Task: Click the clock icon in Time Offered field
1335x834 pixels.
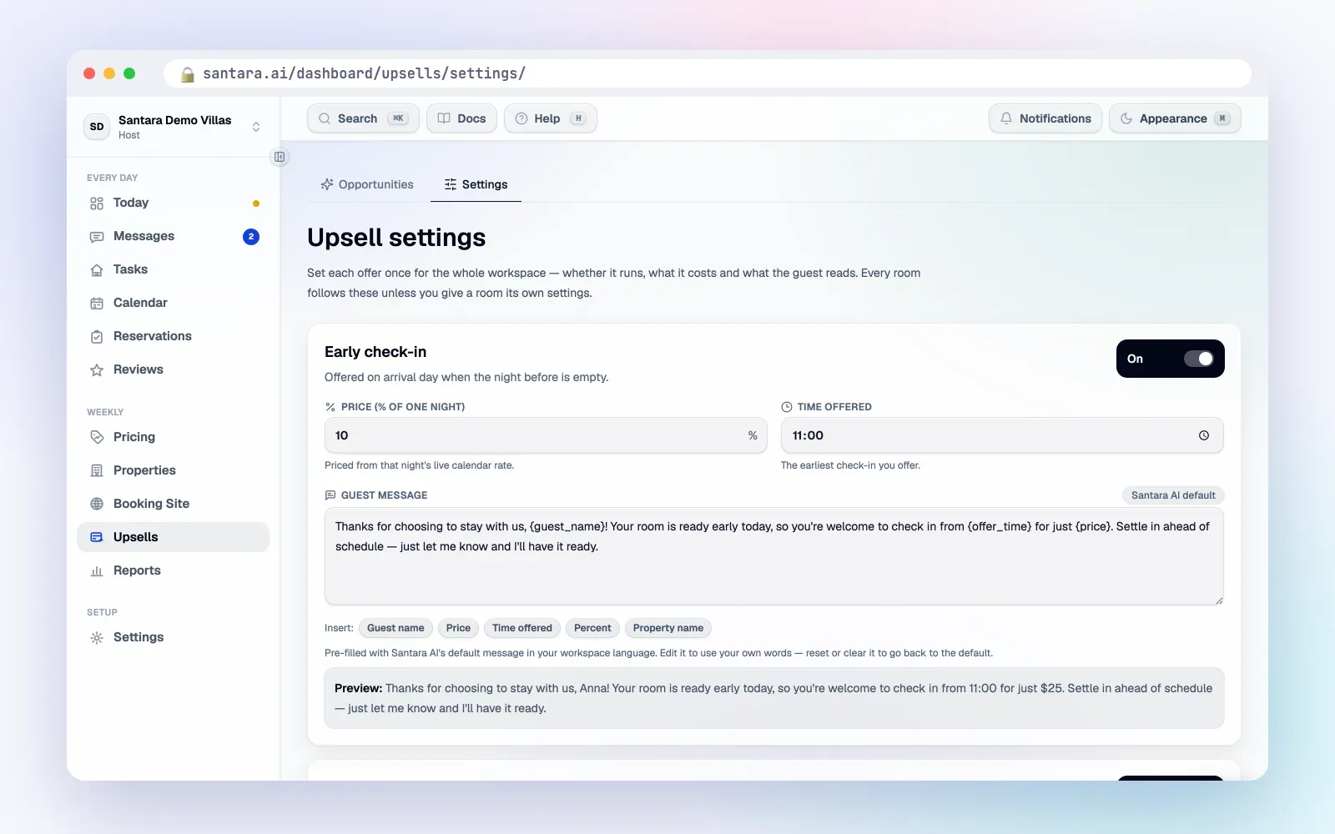Action: tap(1203, 435)
